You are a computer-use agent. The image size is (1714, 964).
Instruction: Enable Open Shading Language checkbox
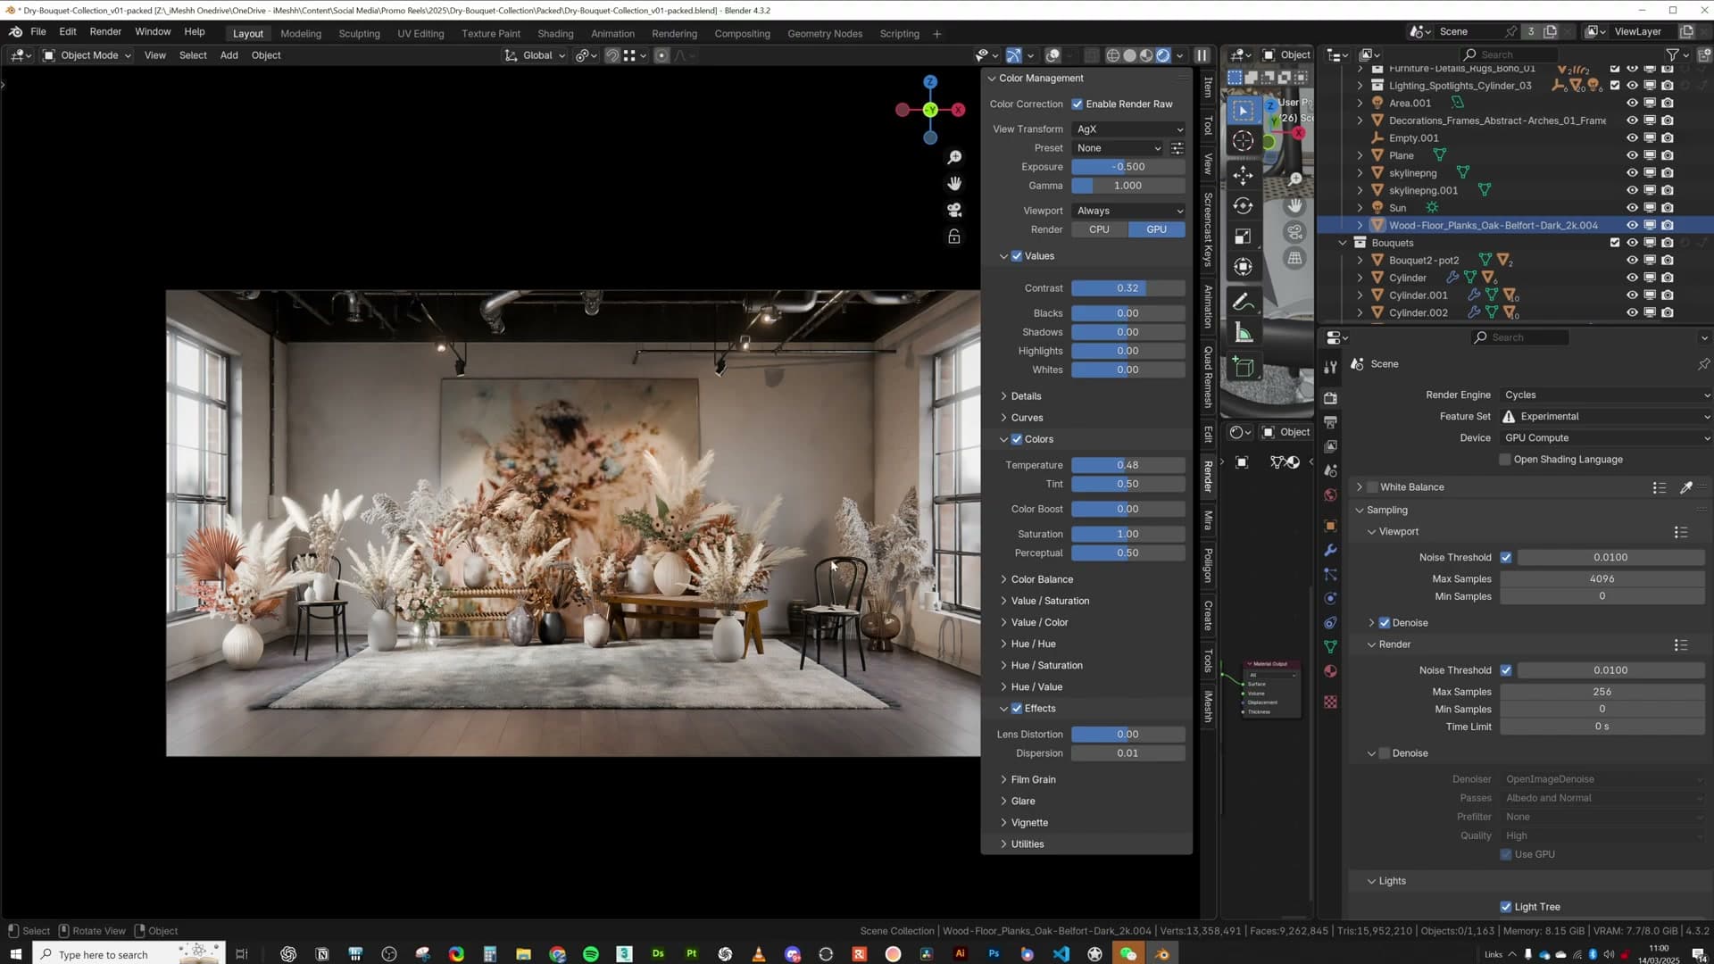[1505, 460]
